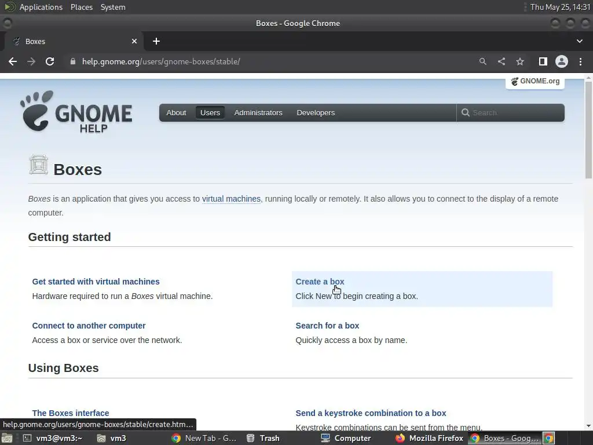The width and height of the screenshot is (593, 445).
Task: Click the forward navigation arrow
Action: (x=31, y=61)
